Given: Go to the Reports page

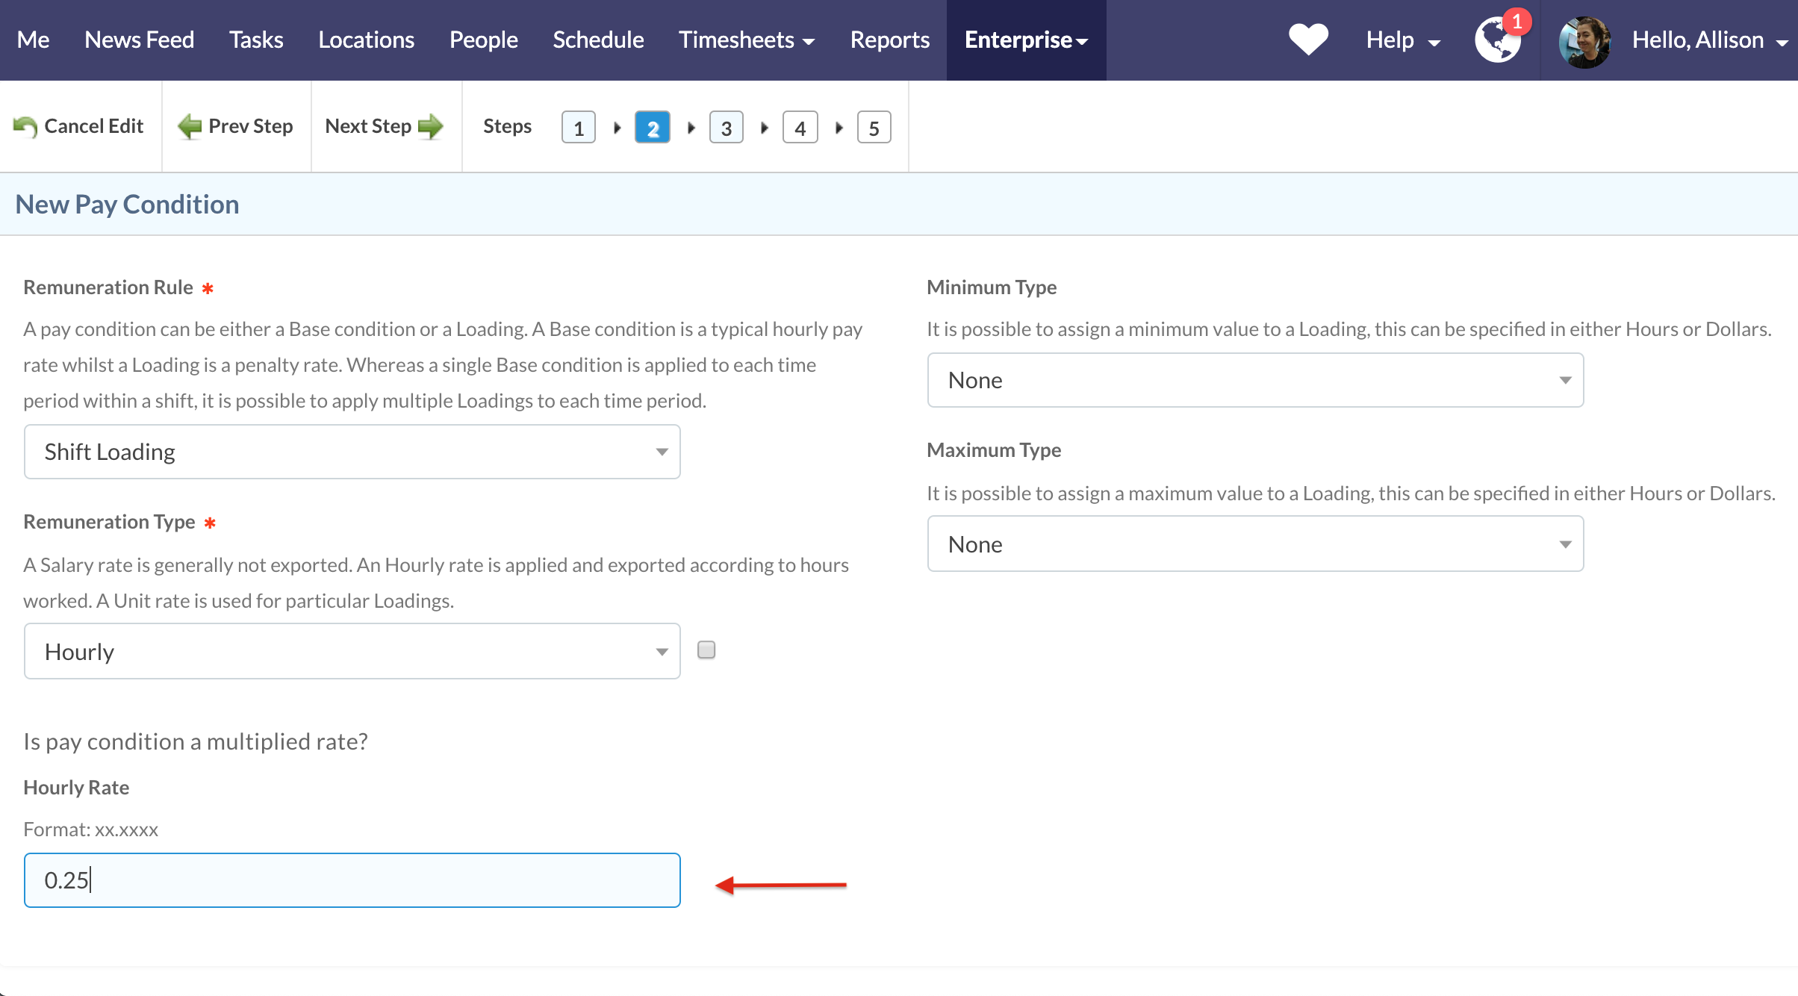Looking at the screenshot, I should [889, 40].
